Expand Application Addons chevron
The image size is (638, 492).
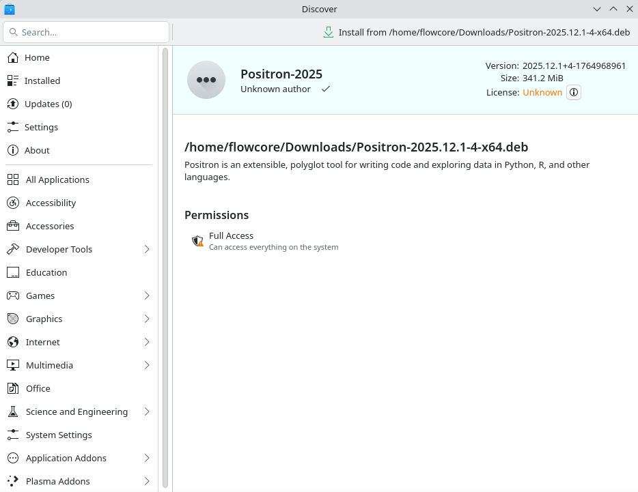click(x=147, y=458)
